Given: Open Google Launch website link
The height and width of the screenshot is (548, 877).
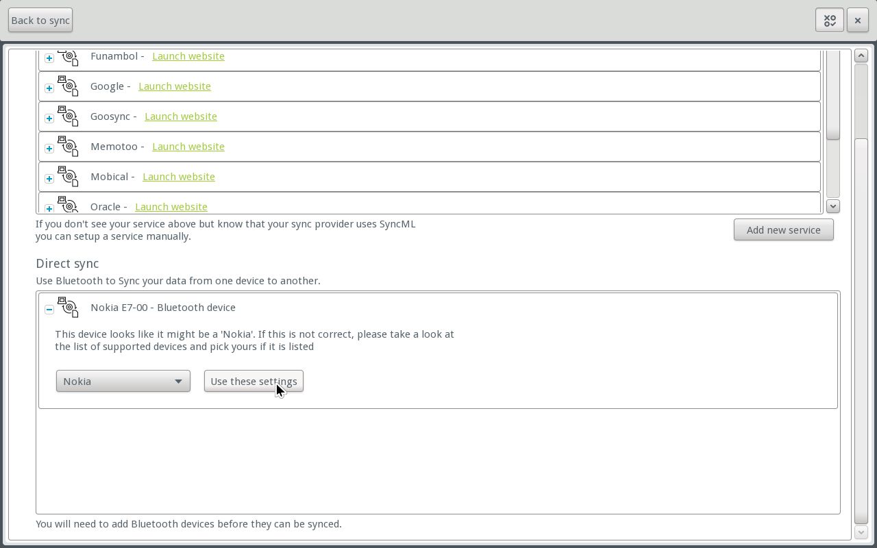Looking at the screenshot, I should pos(175,86).
